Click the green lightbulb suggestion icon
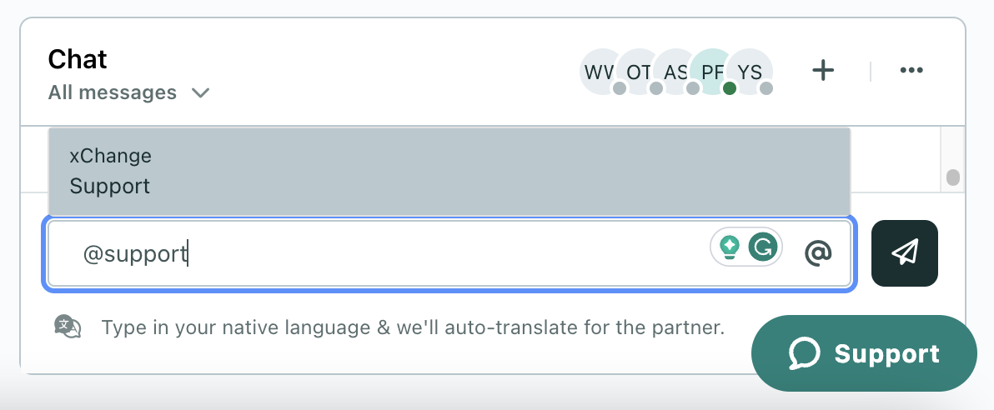Image resolution: width=994 pixels, height=410 pixels. click(730, 246)
